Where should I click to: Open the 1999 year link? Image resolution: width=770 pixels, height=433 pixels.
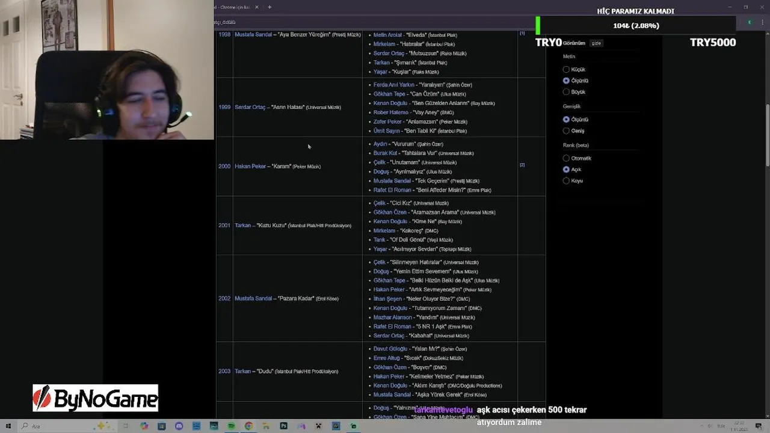pyautogui.click(x=224, y=107)
